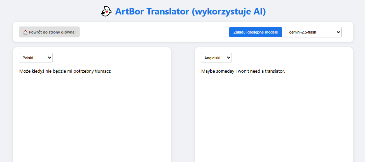Click the Powrót do strony głównej button

(x=49, y=32)
